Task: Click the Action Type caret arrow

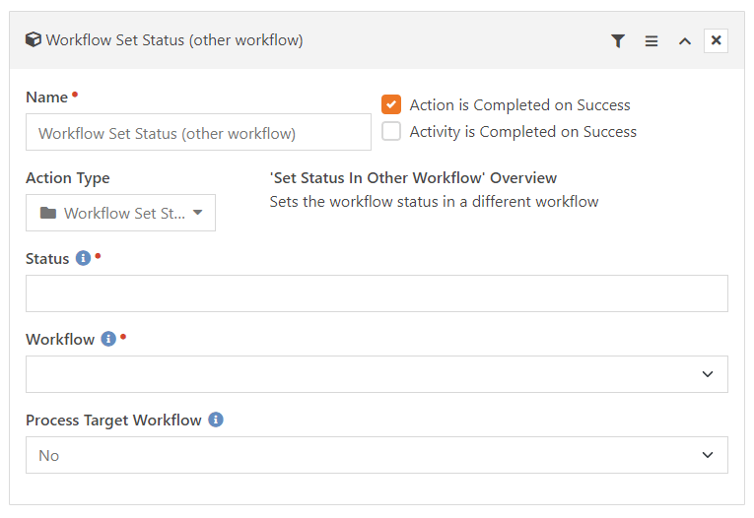Action: click(x=198, y=213)
